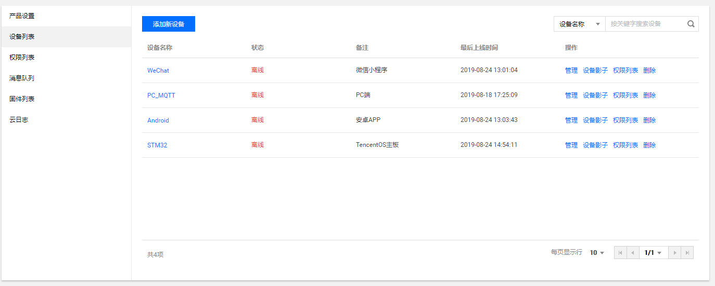Click 管理 for the PC_MQTT device

(x=571, y=96)
